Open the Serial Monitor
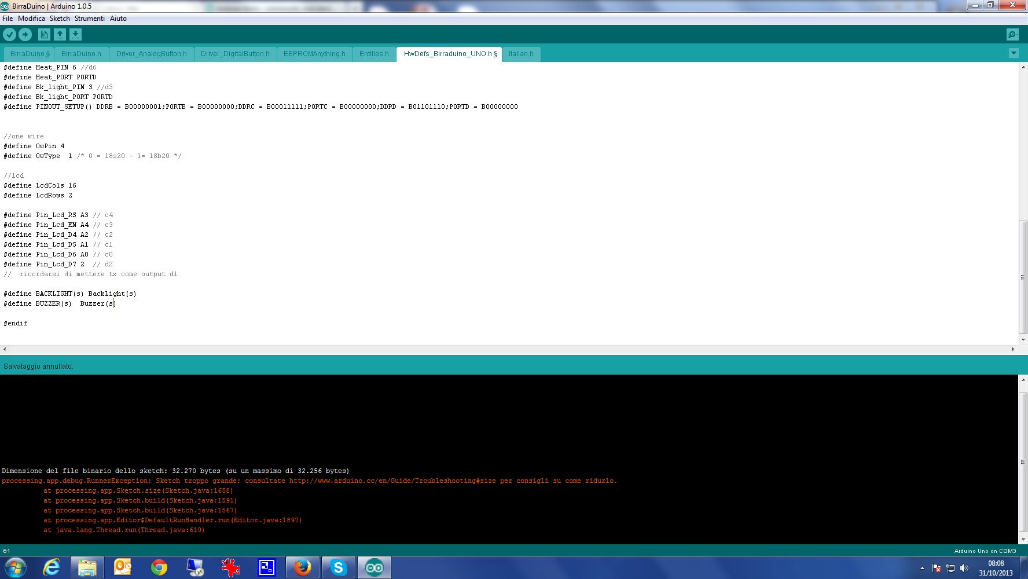This screenshot has height=579, width=1028. (x=1011, y=35)
